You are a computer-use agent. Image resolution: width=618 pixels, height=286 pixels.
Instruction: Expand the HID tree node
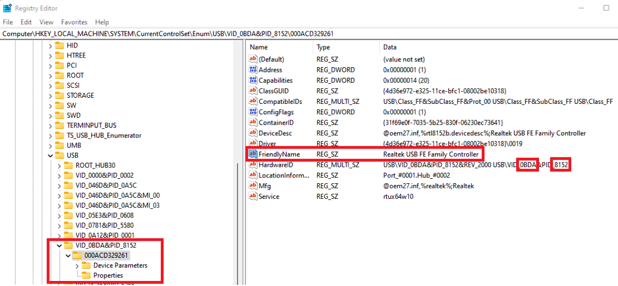(51, 46)
